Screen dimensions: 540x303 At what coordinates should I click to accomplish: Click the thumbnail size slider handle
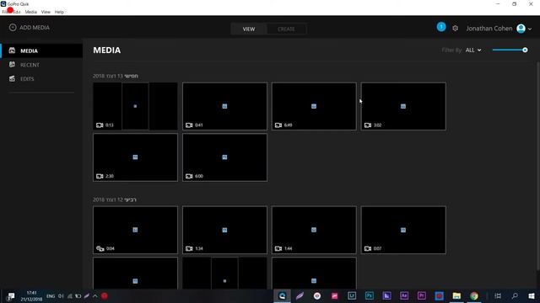(525, 50)
